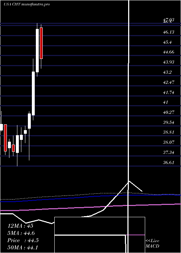Select the tallest white candlestick ending near 46.5
The image size is (181, 253).
tap(37, 51)
